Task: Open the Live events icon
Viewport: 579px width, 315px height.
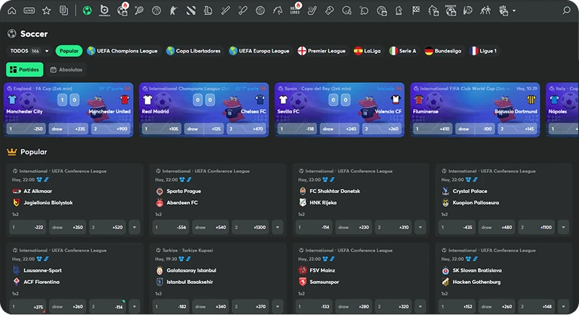Action: pyautogui.click(x=29, y=11)
